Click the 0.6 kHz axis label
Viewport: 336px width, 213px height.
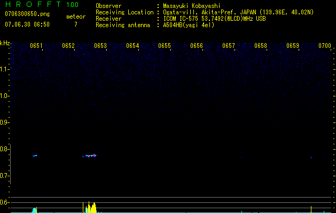pyautogui.click(x=4, y=202)
